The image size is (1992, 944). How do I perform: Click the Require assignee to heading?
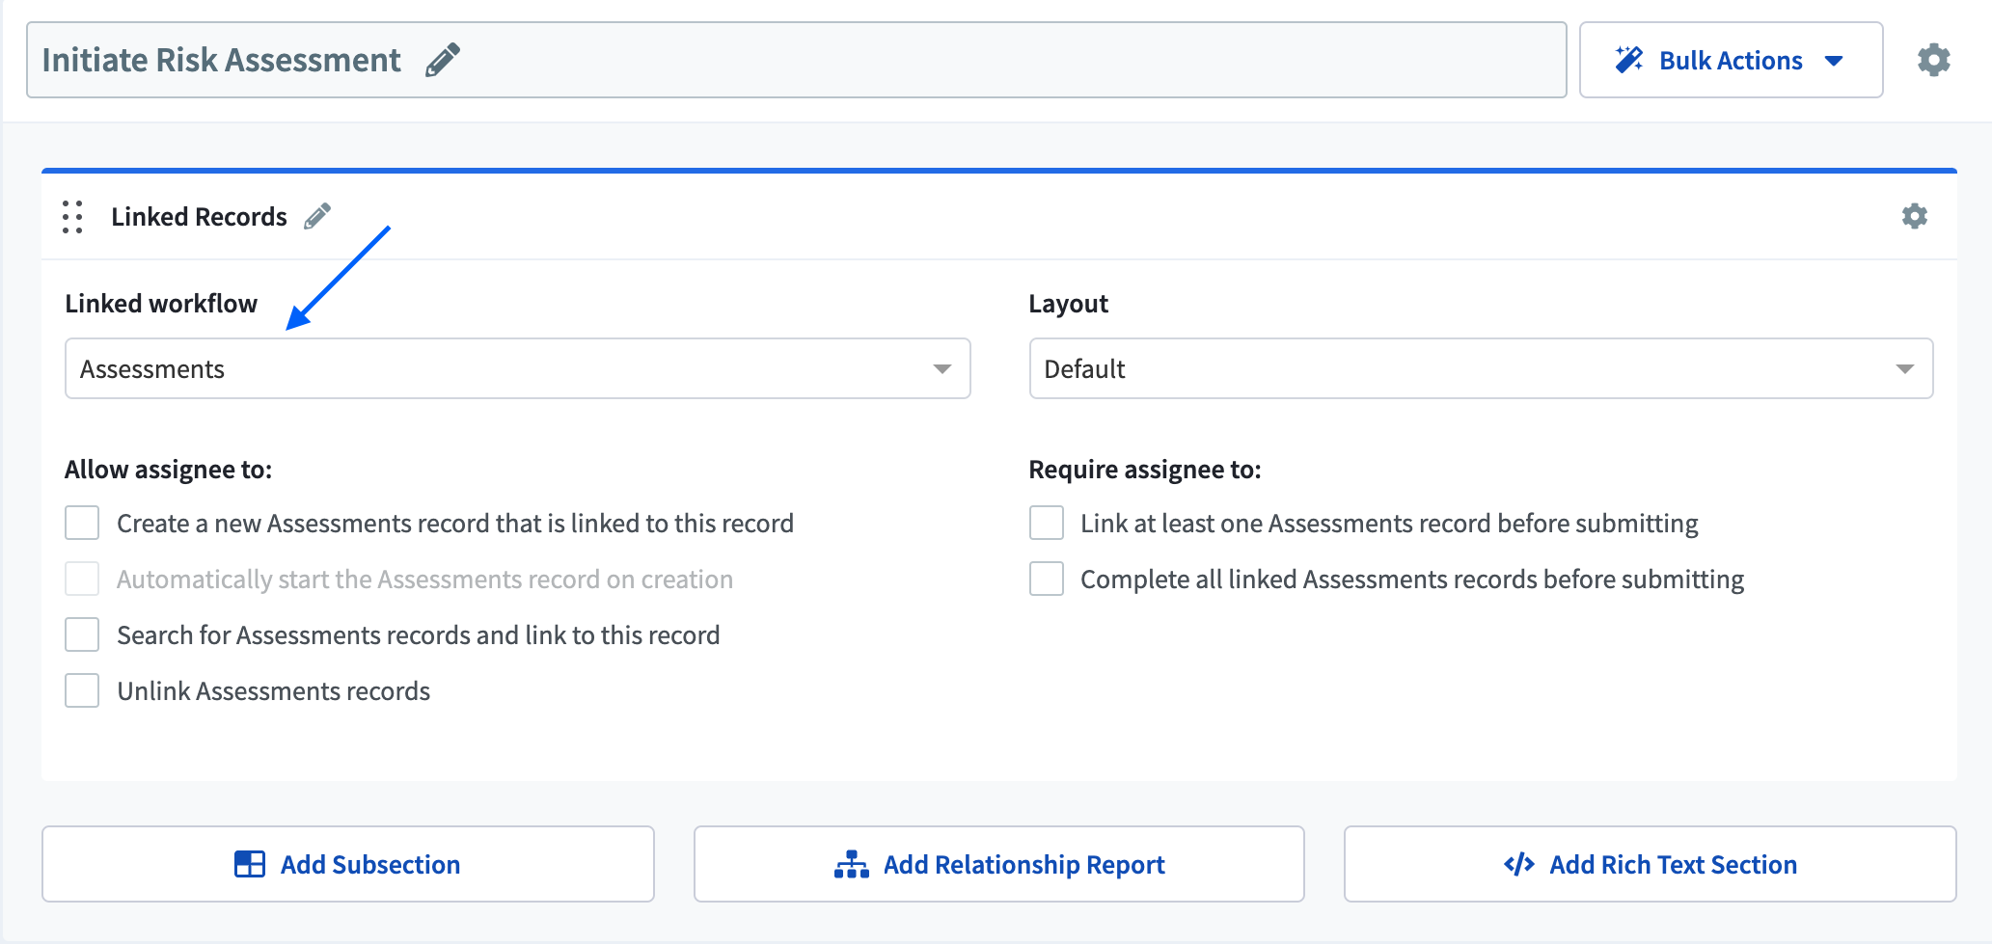[x=1145, y=470]
